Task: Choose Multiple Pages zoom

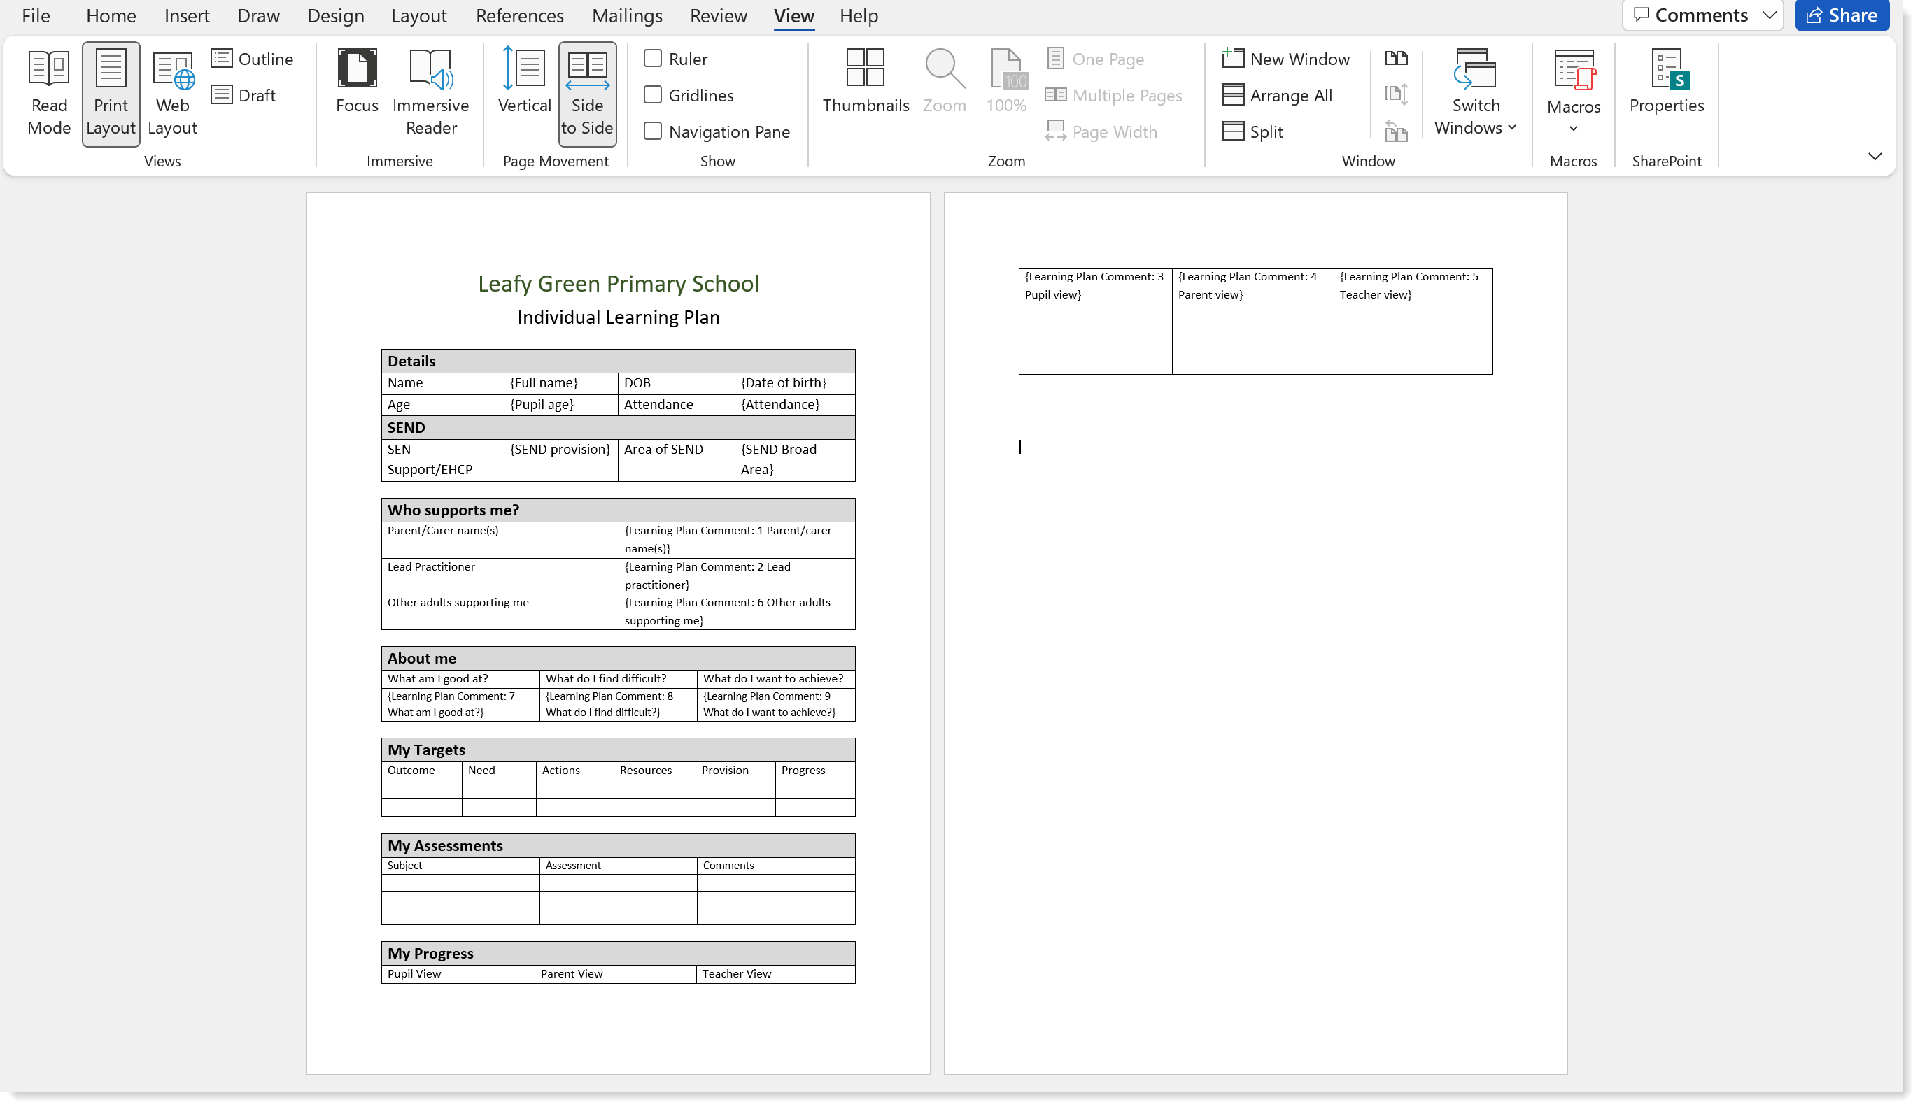Action: [x=1113, y=95]
